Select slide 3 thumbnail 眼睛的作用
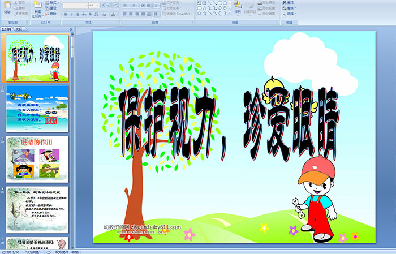Screen dimensions: 396x254 pyautogui.click(x=37, y=159)
